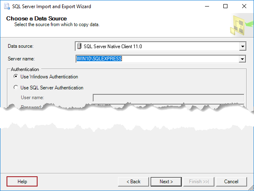This screenshot has height=191, width=254.
Task: Minimize the wizard window
Action: click(x=207, y=6)
